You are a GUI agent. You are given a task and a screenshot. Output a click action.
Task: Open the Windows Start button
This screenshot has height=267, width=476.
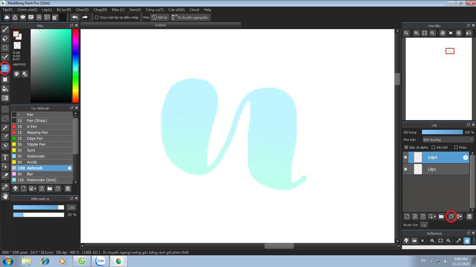click(x=7, y=261)
